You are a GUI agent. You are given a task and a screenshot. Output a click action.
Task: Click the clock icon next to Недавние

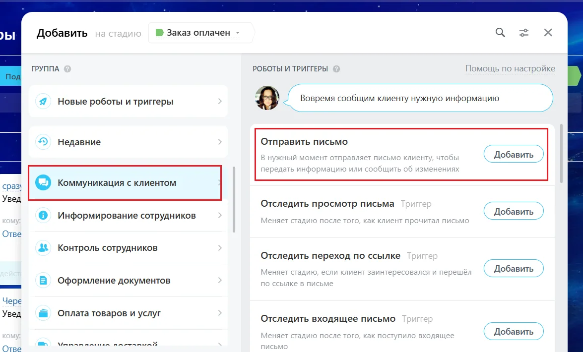tap(43, 142)
